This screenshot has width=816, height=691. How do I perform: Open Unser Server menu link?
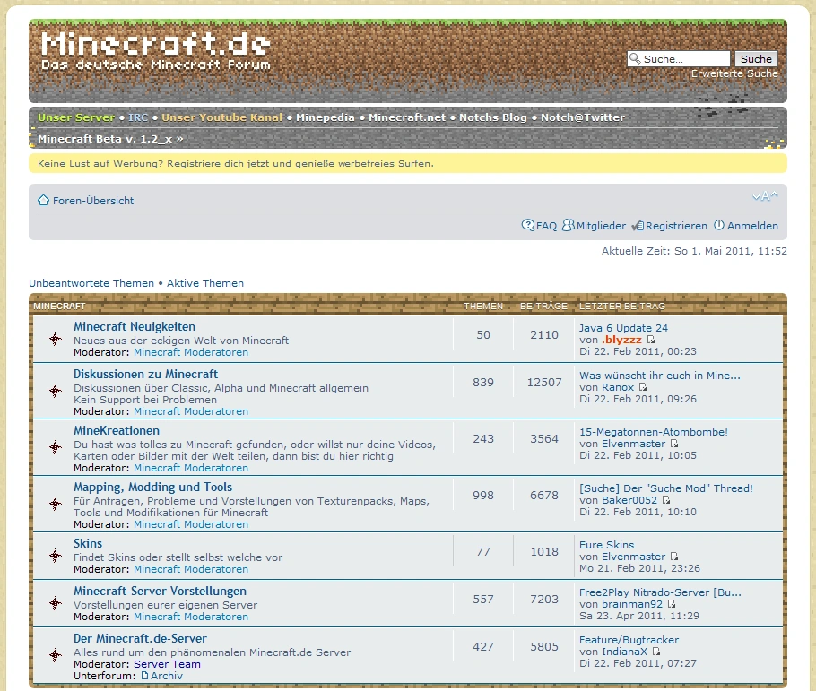[x=76, y=117]
